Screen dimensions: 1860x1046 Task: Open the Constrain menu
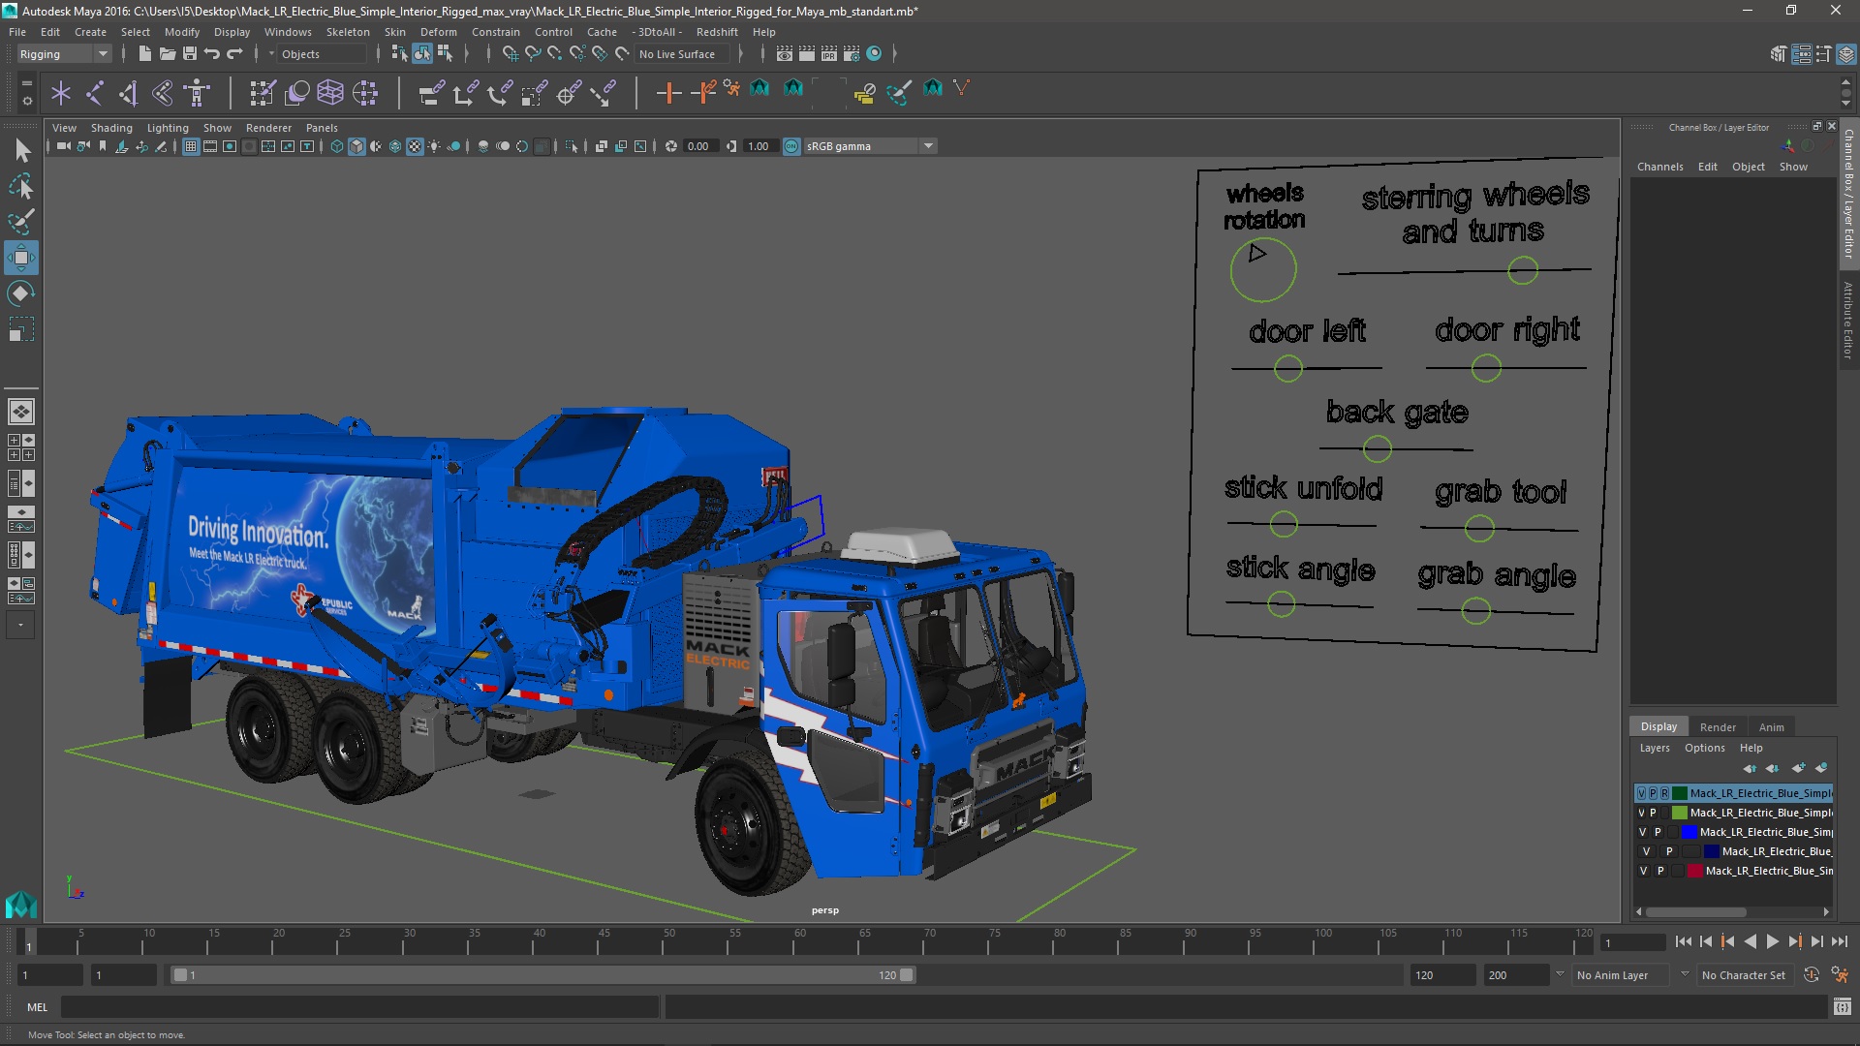coord(495,32)
